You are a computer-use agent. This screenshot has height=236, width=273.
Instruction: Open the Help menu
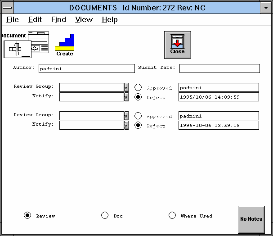[109, 19]
